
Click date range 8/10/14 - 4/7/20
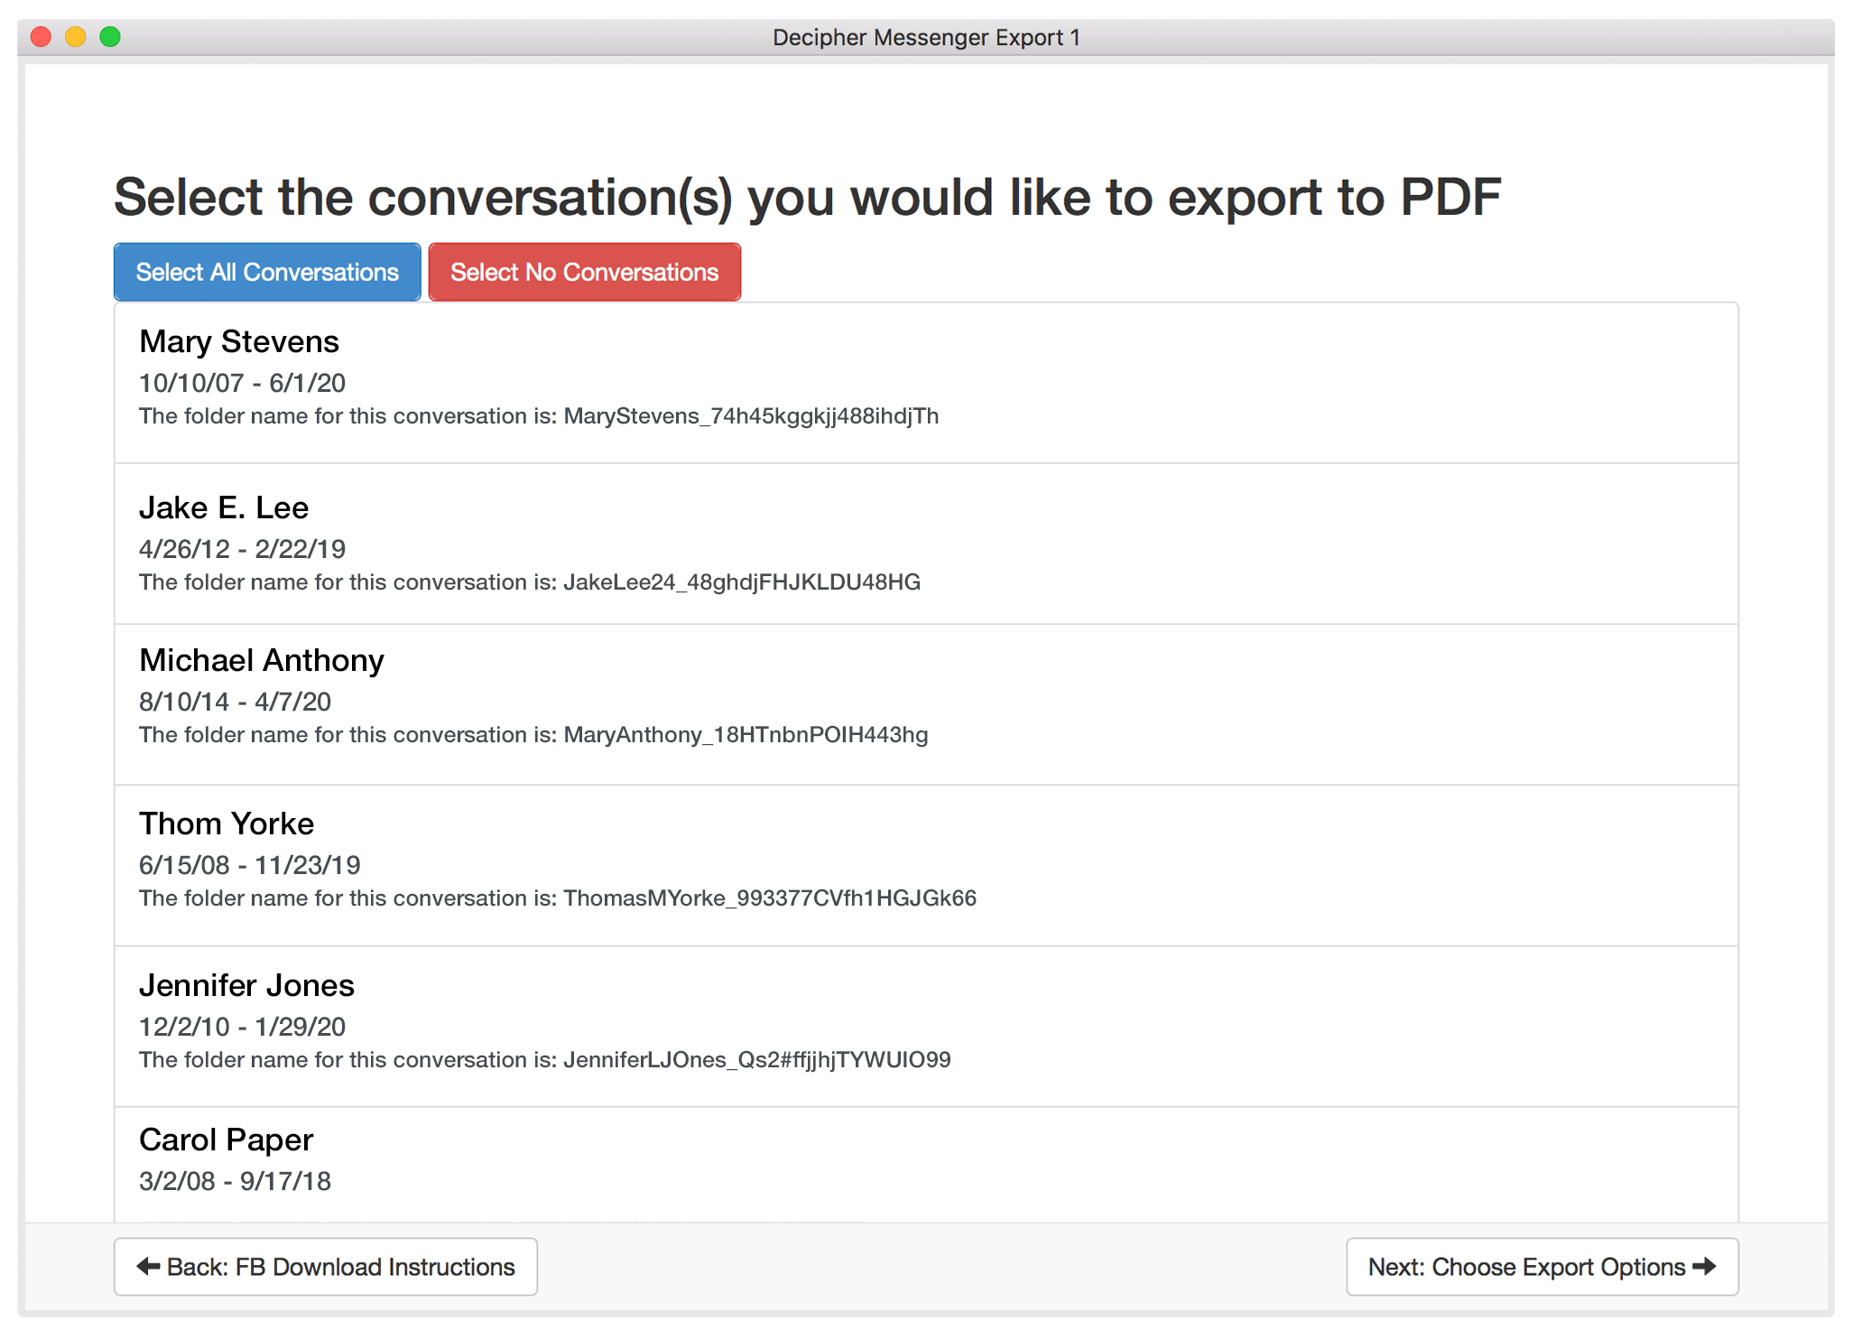coord(235,702)
